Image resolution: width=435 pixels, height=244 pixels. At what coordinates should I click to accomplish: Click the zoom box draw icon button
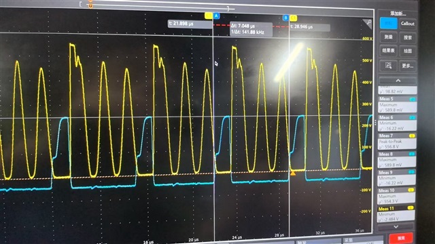click(x=388, y=66)
